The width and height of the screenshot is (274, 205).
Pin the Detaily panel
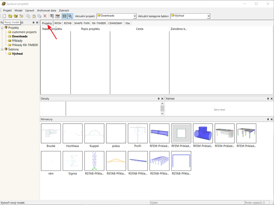[159, 99]
